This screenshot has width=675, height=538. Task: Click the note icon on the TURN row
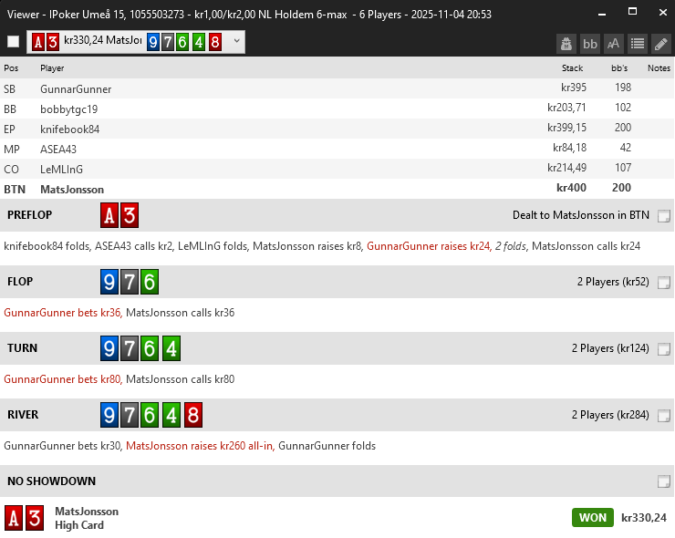pos(663,348)
